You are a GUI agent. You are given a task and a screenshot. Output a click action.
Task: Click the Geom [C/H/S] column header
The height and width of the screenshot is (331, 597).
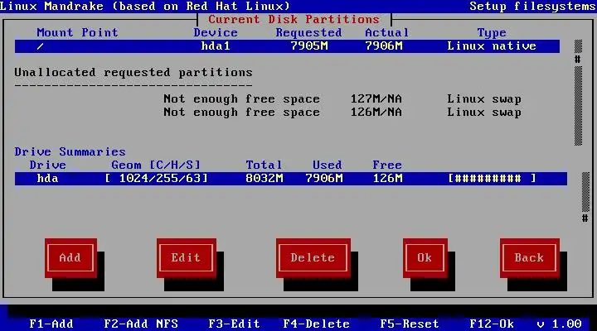[x=156, y=165]
